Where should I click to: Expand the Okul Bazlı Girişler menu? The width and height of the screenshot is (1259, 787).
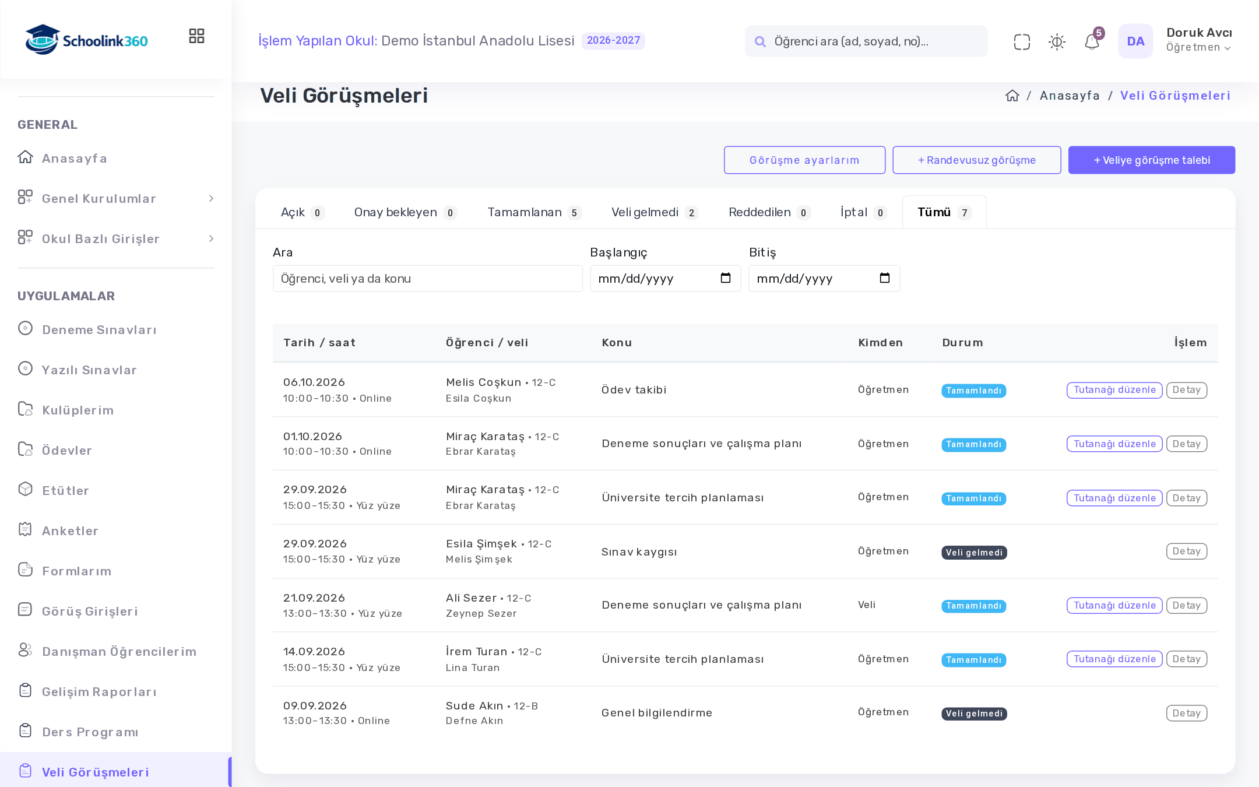click(x=116, y=238)
